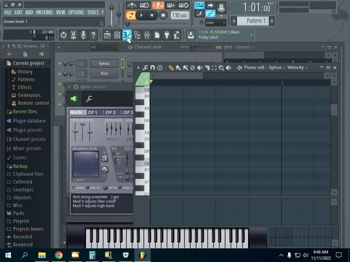Click the microphone one-click recording icon
Image resolution: width=350 pixels, height=262 pixels.
[83, 35]
